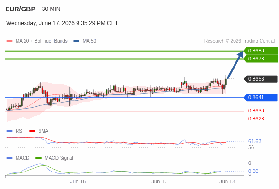
Task: Click the MACD blue legend marker
Action: 9,158
